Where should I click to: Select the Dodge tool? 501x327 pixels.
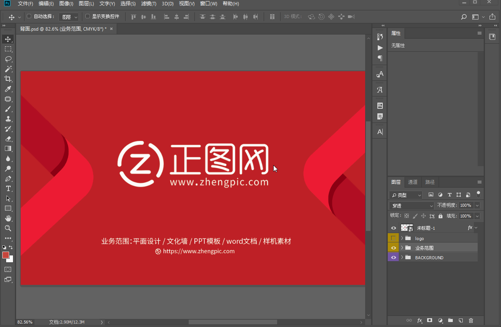(8, 168)
